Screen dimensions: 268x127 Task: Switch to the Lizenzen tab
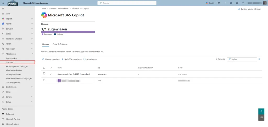coord(46,44)
